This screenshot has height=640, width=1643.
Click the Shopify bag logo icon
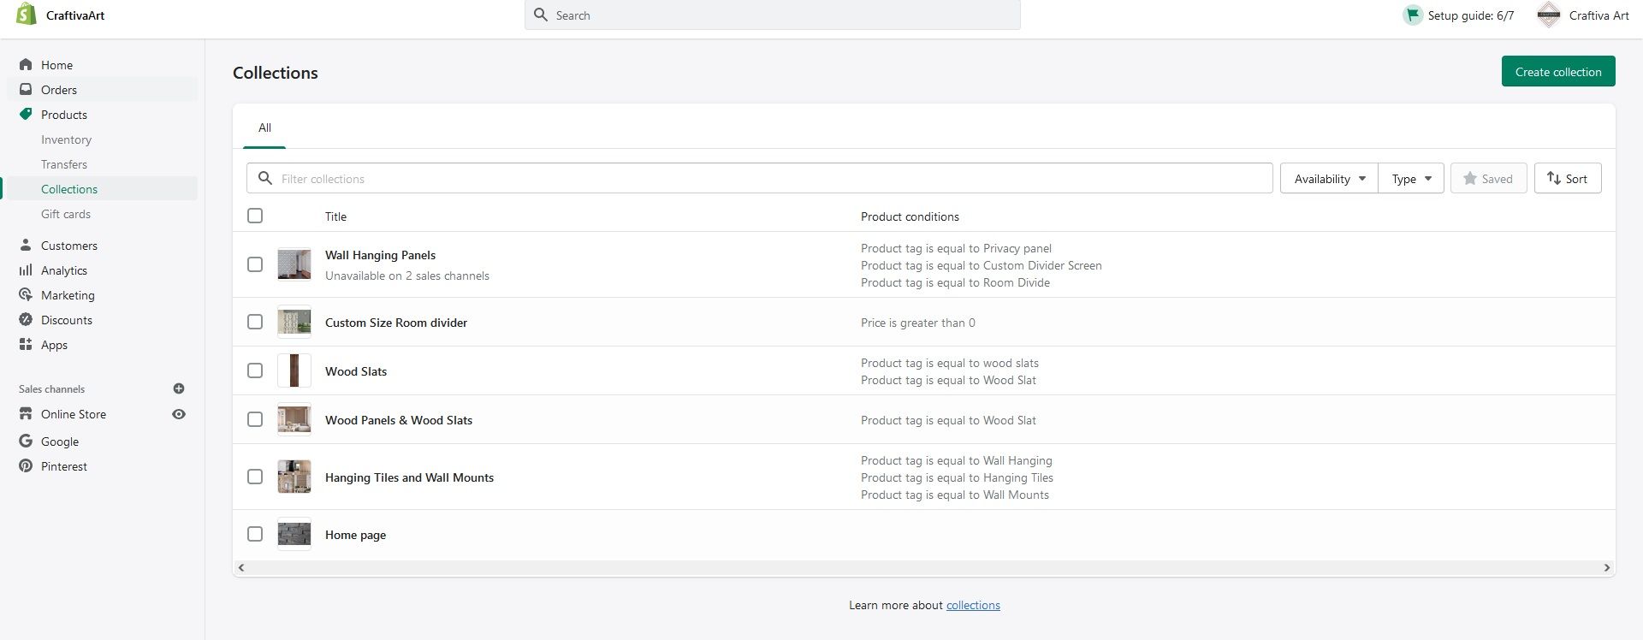tap(27, 15)
